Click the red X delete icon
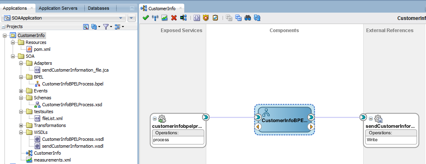 tap(174, 18)
